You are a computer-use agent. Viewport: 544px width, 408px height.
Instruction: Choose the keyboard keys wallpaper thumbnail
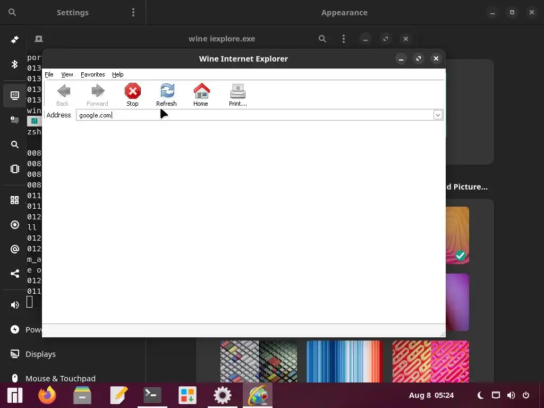tap(259, 361)
